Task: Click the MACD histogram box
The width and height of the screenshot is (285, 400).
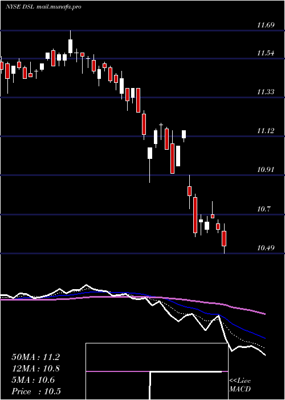Action: tap(157, 371)
